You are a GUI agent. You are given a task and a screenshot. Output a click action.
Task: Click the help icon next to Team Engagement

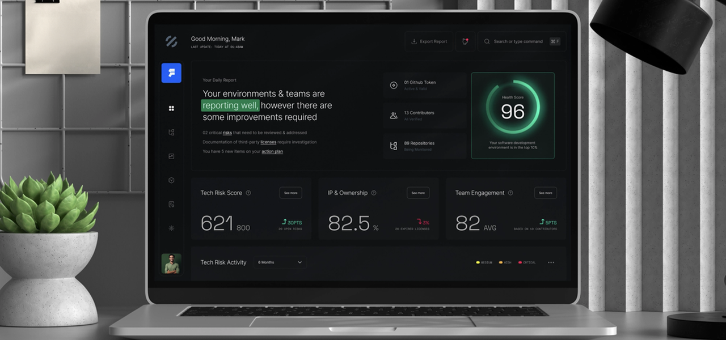(510, 193)
